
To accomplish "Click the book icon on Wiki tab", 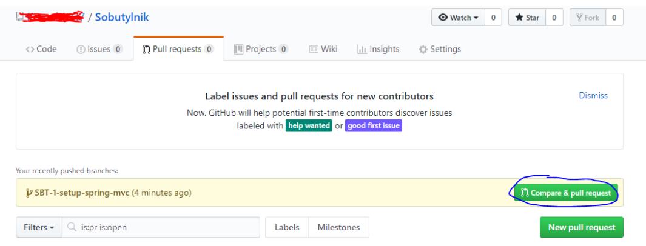I will [x=314, y=49].
